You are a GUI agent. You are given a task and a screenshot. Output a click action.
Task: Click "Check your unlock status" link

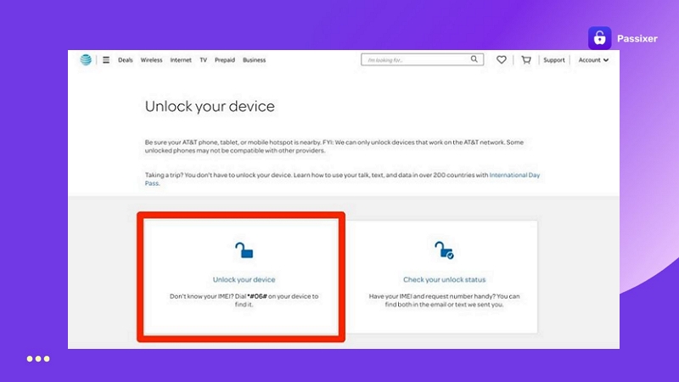click(x=443, y=279)
